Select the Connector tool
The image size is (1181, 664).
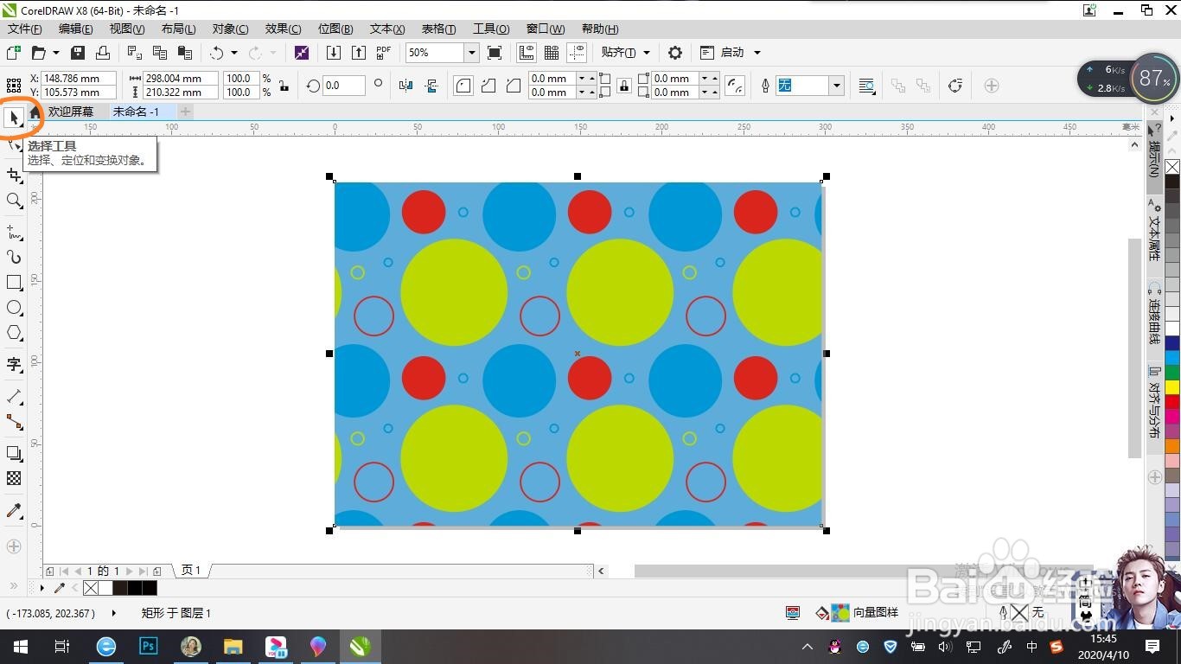(x=14, y=422)
